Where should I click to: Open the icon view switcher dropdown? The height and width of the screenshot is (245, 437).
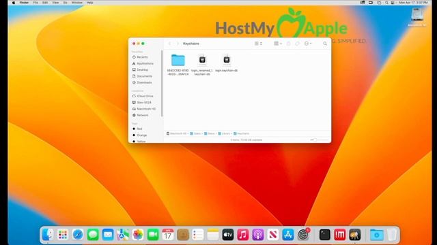click(x=258, y=44)
